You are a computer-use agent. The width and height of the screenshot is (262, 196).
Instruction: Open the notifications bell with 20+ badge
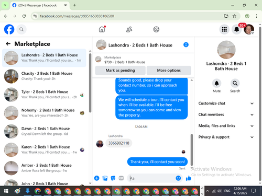click(x=236, y=29)
